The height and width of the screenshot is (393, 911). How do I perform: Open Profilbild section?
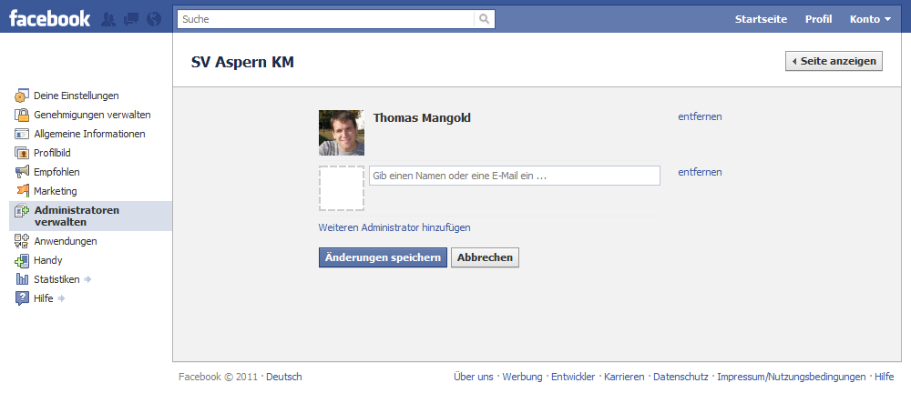[52, 153]
